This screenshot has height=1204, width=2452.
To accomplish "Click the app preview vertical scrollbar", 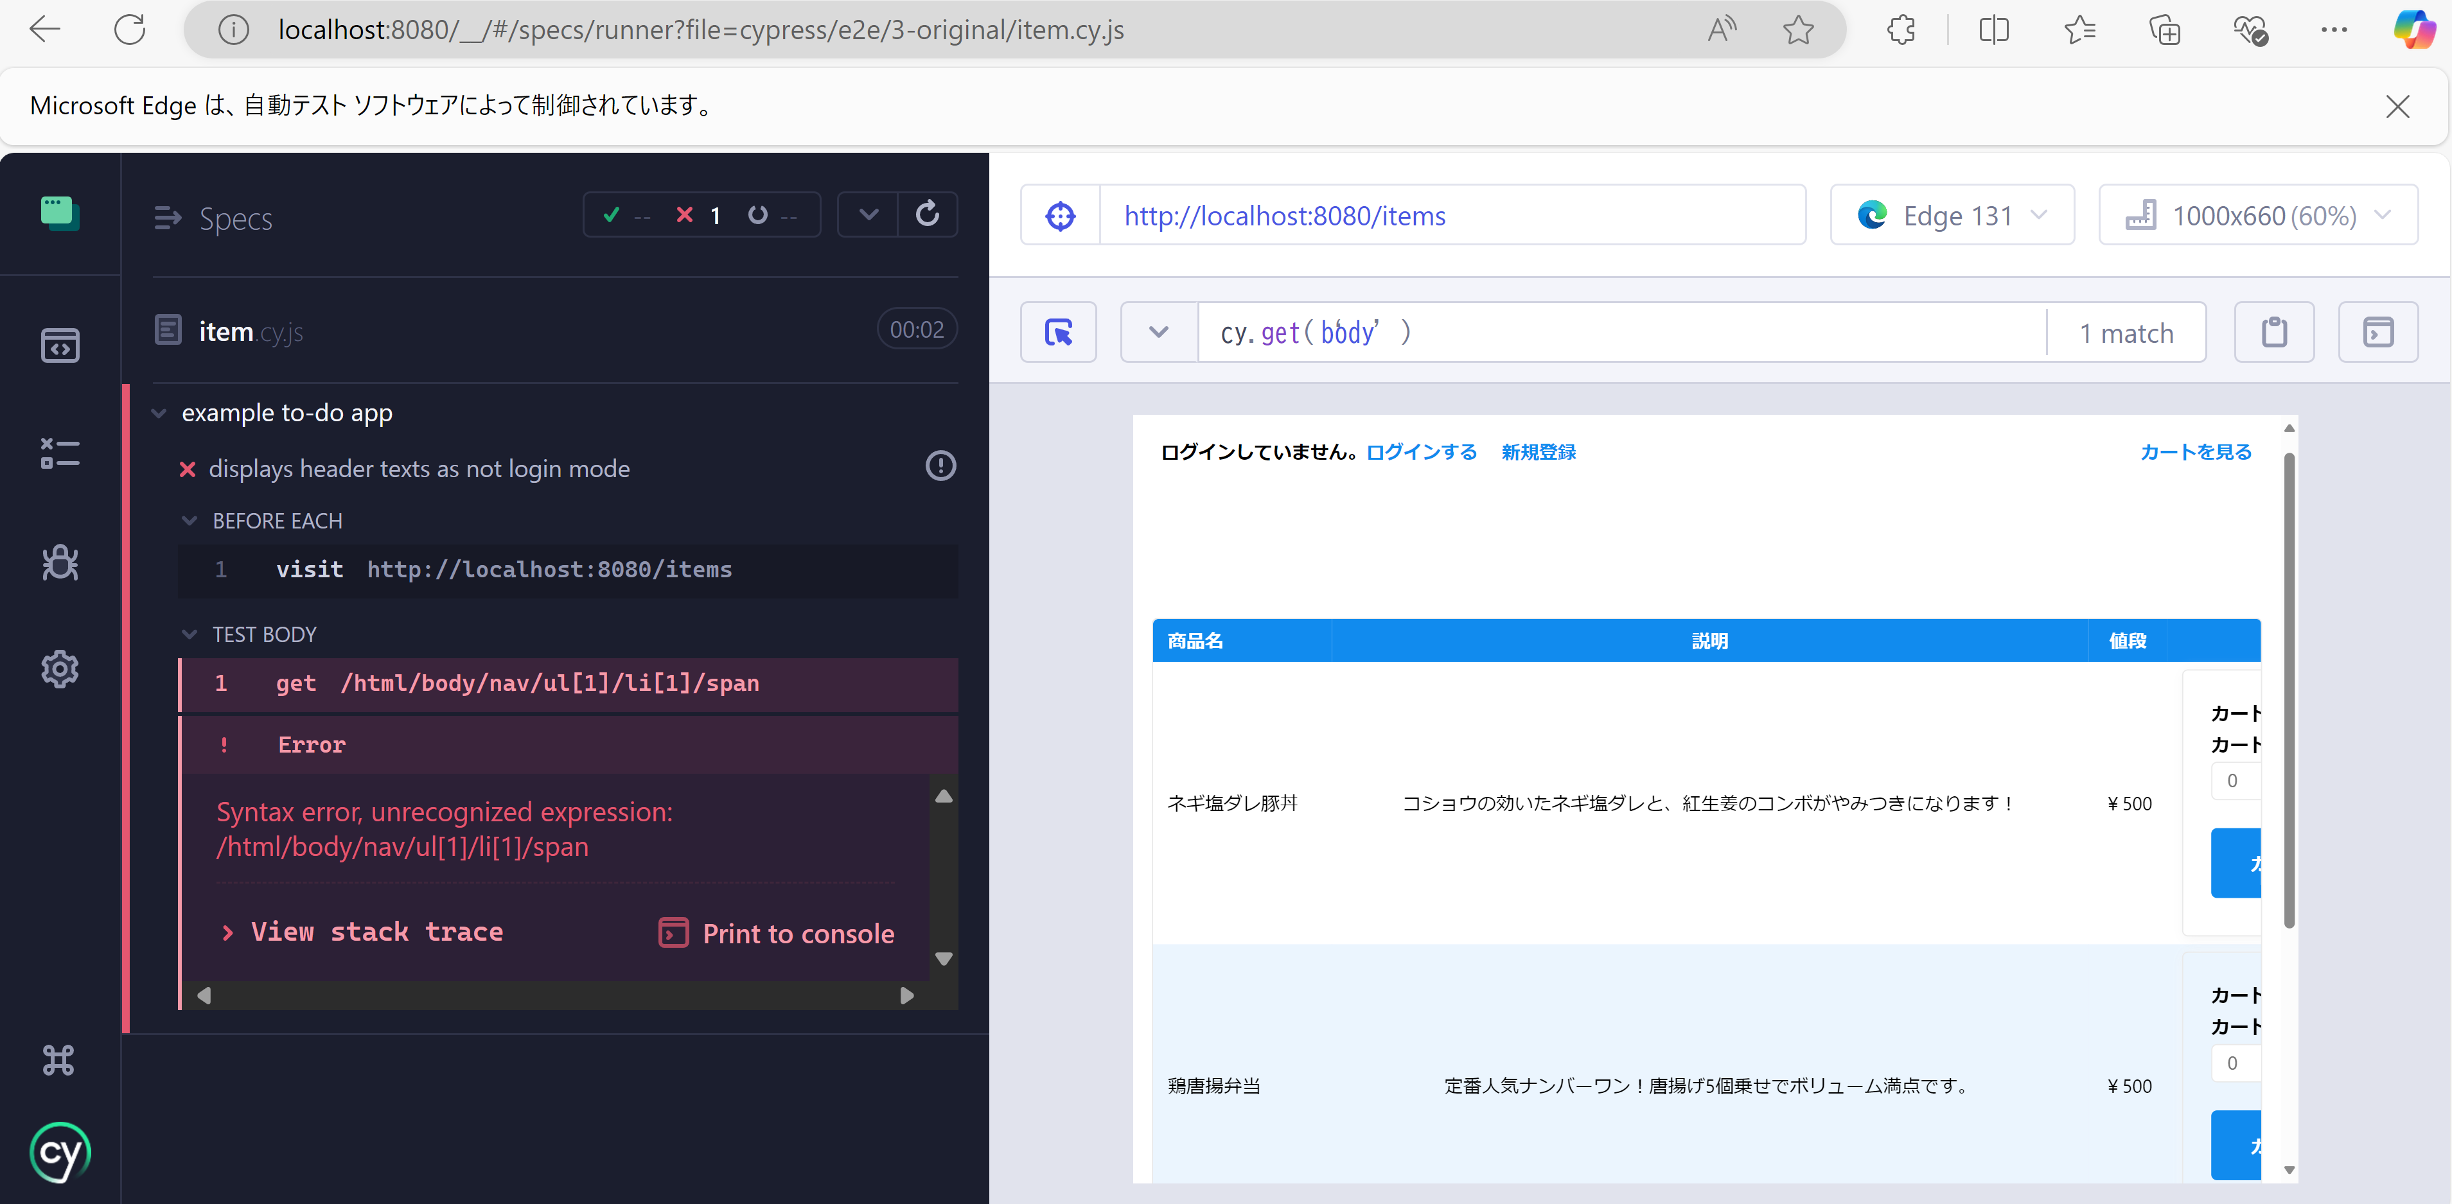I will click(2289, 685).
